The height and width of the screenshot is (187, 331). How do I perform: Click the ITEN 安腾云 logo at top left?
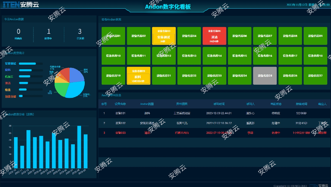21,5
